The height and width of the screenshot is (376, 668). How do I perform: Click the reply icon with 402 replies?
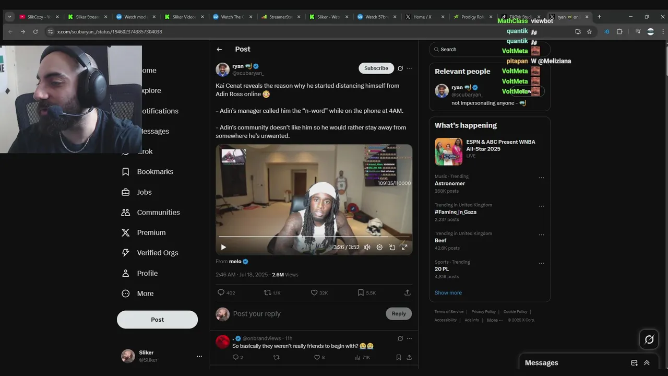pyautogui.click(x=226, y=293)
